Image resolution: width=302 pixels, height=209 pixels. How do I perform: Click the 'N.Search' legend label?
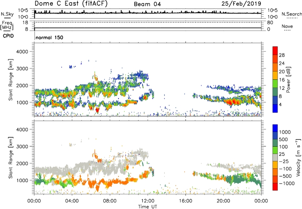[291, 14]
